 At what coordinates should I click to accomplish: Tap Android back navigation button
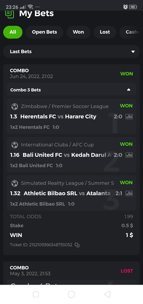click(x=107, y=294)
